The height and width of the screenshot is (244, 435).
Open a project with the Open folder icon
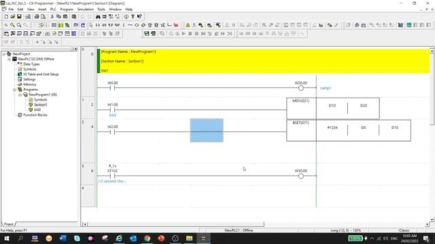tap(13, 16)
